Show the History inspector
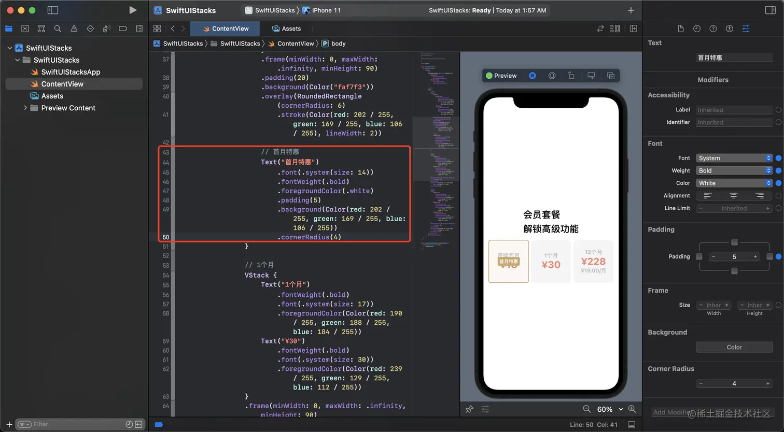The image size is (784, 432). (697, 28)
